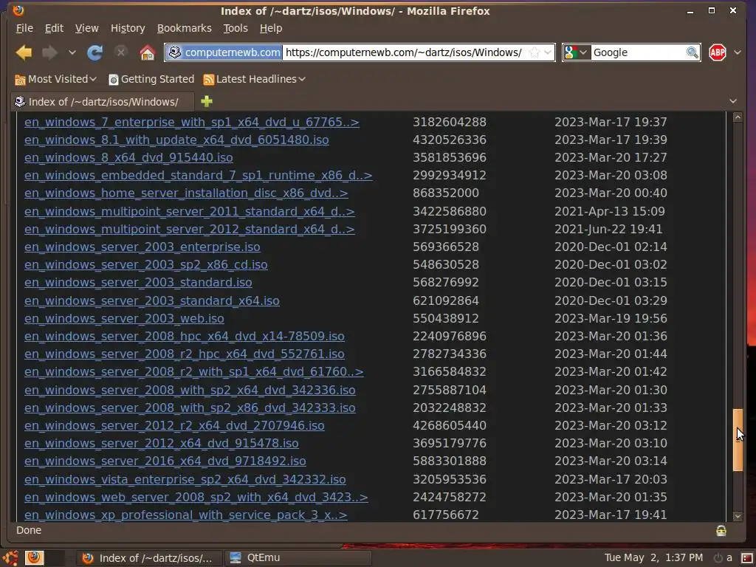Download en_windows_server_2008_hpc_x64 iso
The image size is (756, 567).
(185, 336)
